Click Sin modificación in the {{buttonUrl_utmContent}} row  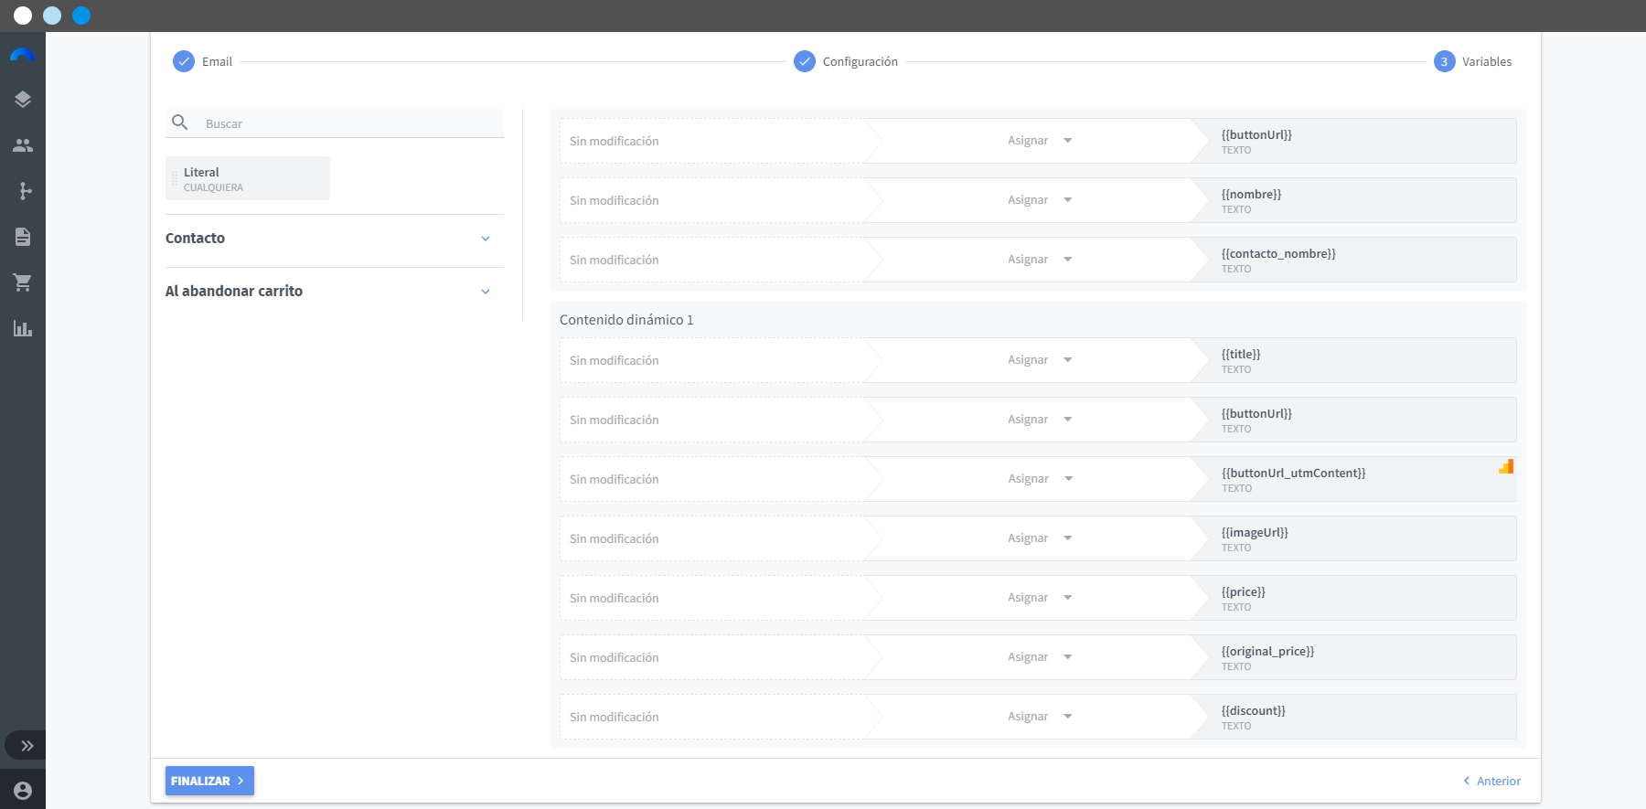615,479
